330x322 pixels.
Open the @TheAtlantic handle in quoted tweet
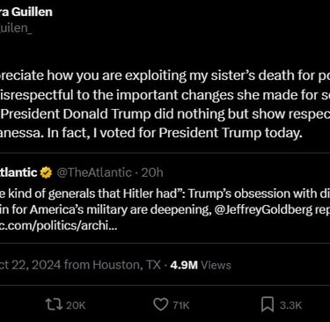[x=94, y=172]
